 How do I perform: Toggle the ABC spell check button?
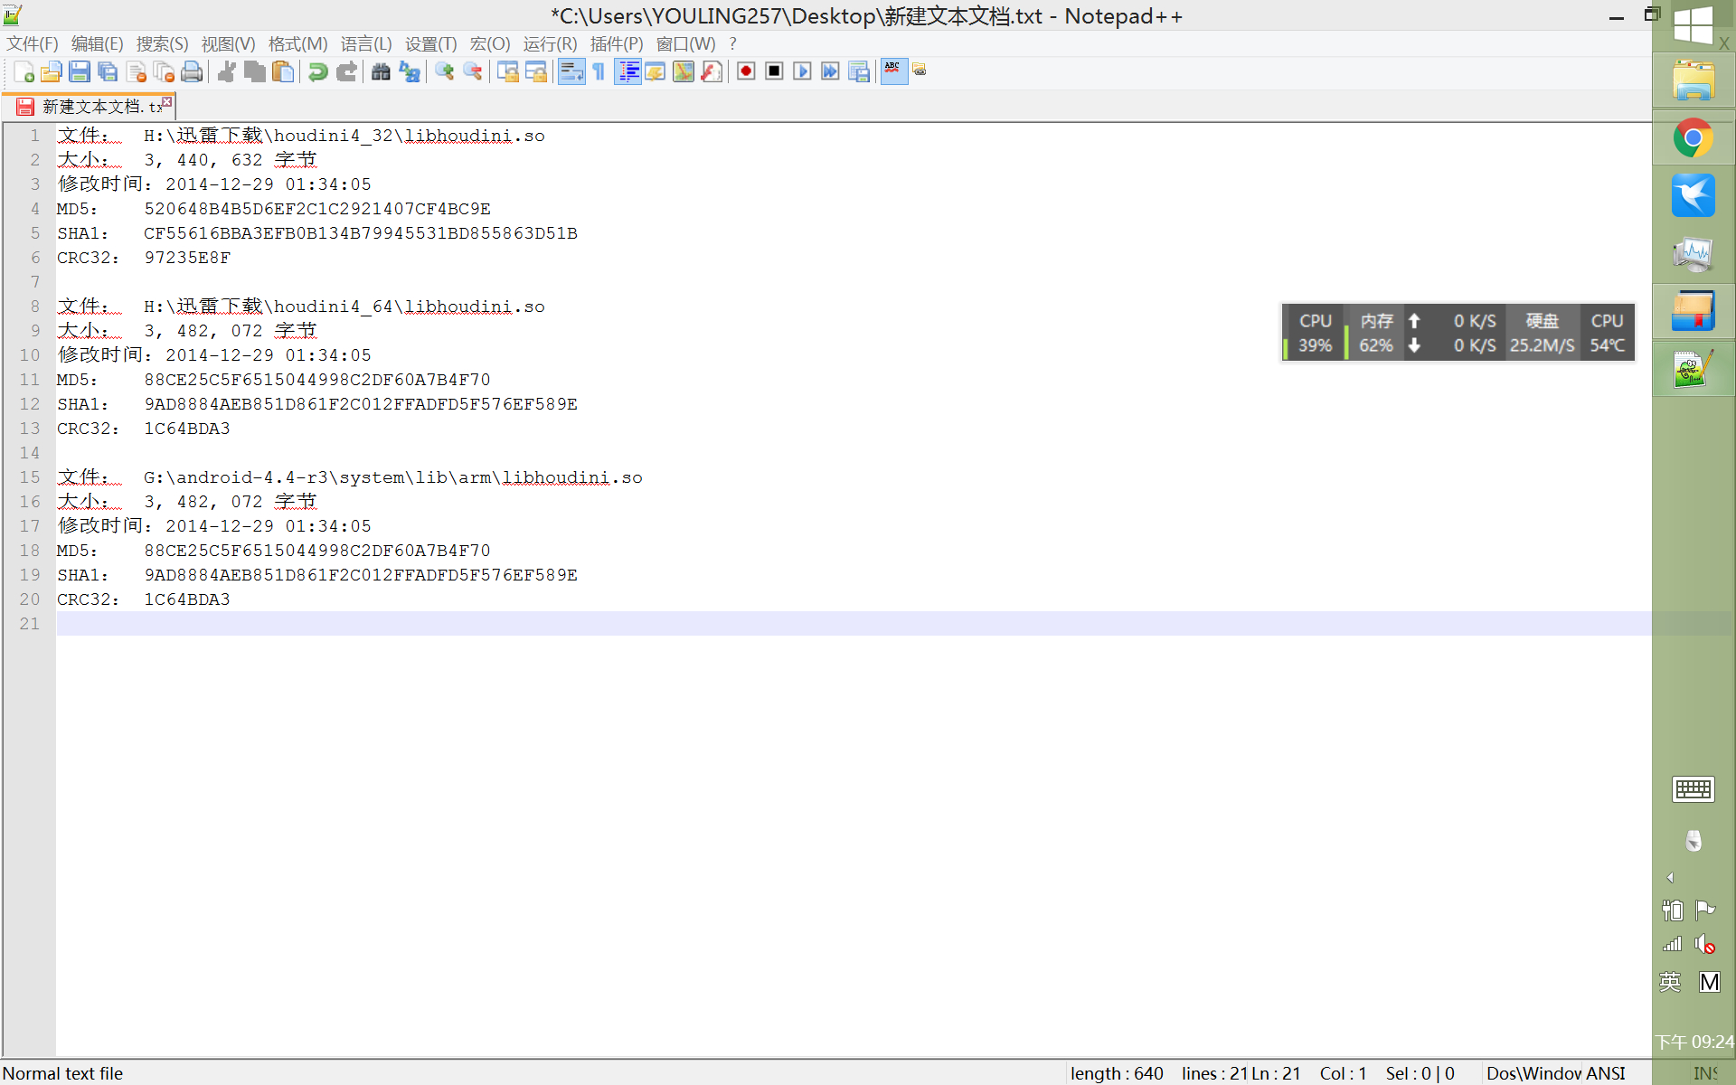(893, 71)
